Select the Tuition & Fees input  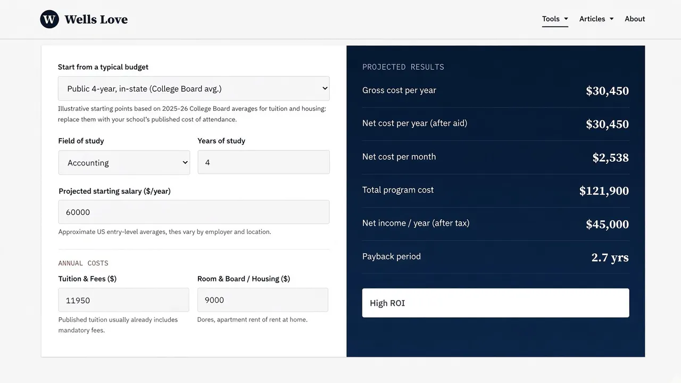pyautogui.click(x=123, y=300)
